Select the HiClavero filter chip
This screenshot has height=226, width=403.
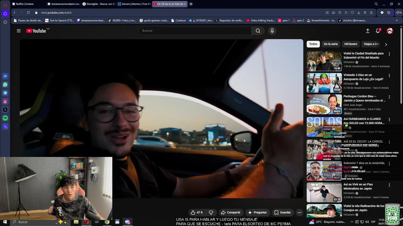click(351, 44)
